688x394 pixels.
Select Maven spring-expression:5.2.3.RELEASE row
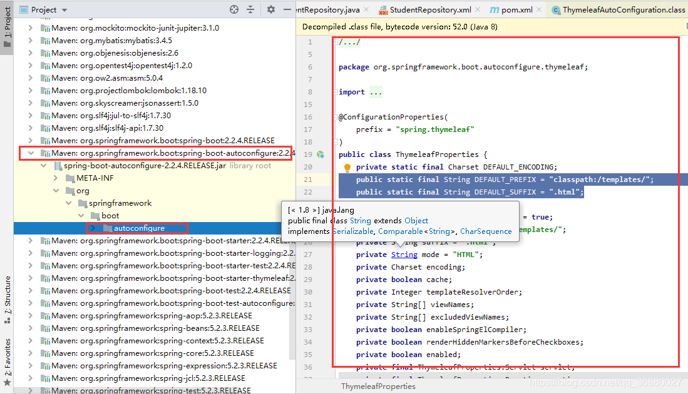pyautogui.click(x=155, y=365)
